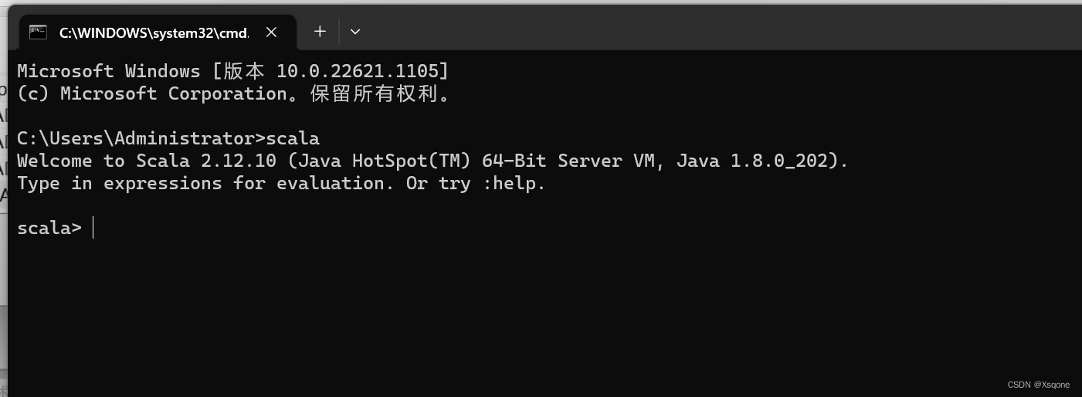Viewport: 1082px width, 397px height.
Task: Click empty title bar area beside tabs
Action: click(x=695, y=31)
